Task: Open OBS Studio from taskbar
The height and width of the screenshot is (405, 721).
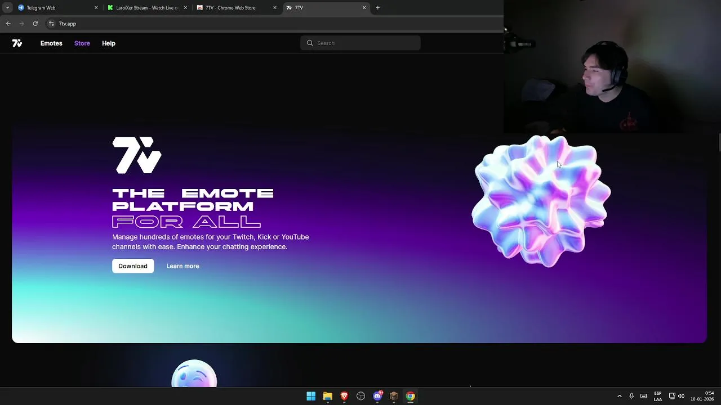Action: (360, 396)
